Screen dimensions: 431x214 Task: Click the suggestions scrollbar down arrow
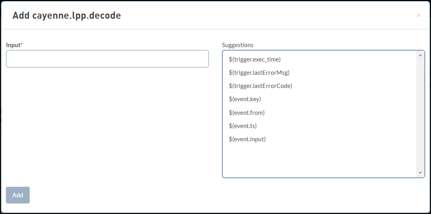click(420, 173)
